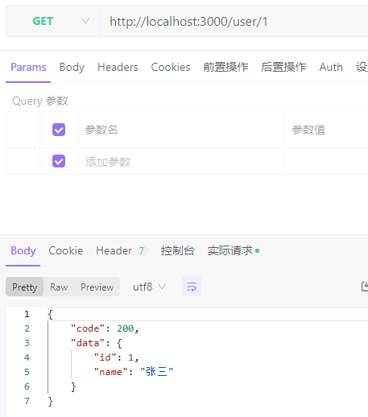Toggle the 添加参数 row checkbox

point(59,161)
